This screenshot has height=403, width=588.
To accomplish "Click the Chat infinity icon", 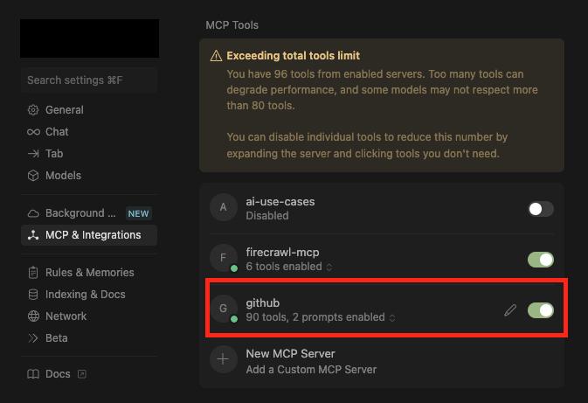I will point(33,132).
